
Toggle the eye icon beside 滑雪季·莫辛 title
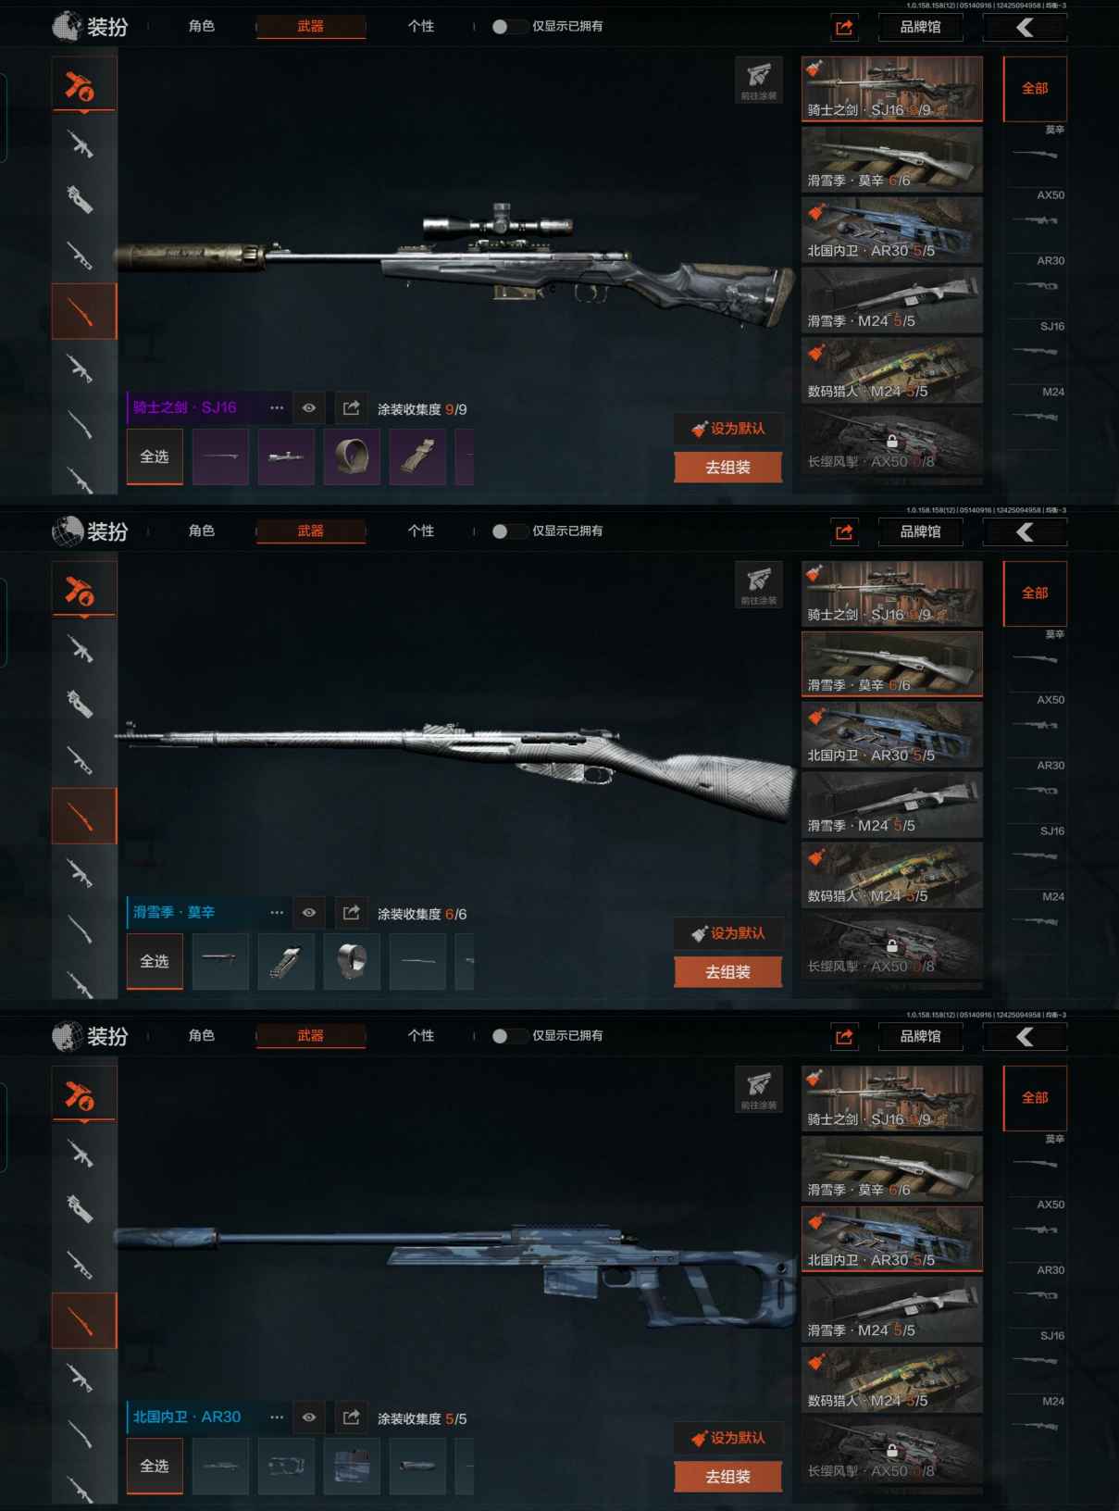coord(309,912)
